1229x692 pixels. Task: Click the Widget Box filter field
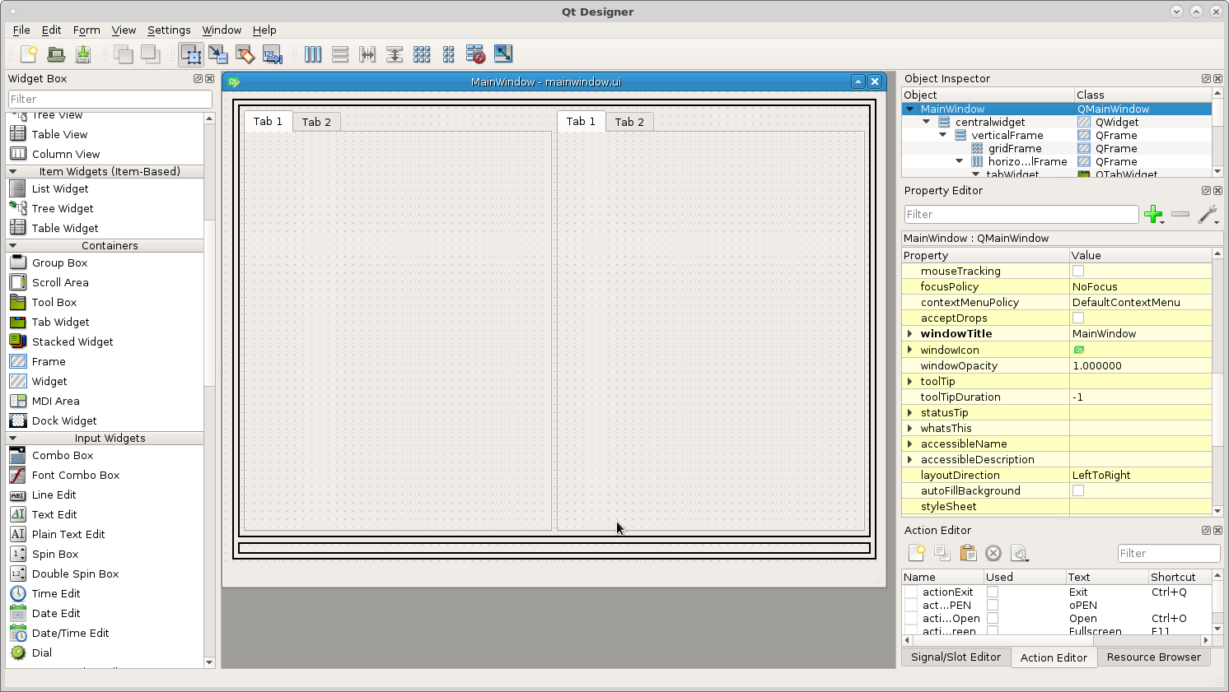110,99
